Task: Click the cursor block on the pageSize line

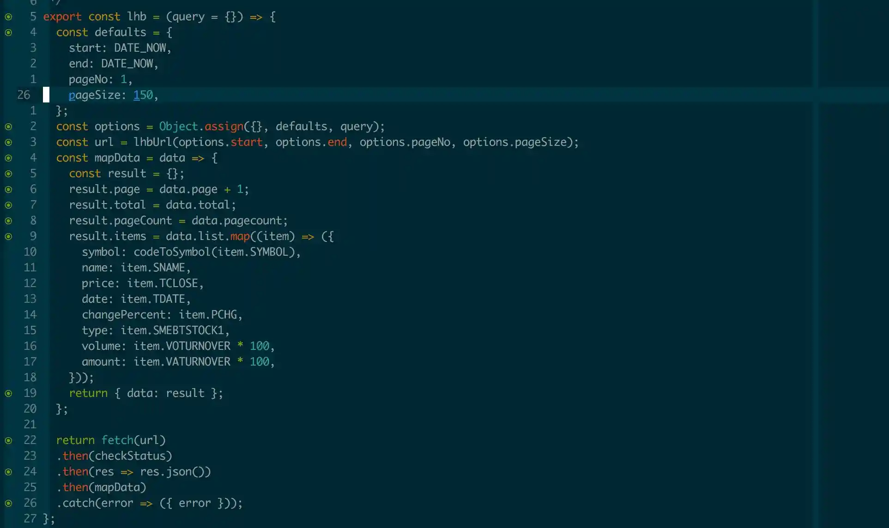Action: (46, 95)
